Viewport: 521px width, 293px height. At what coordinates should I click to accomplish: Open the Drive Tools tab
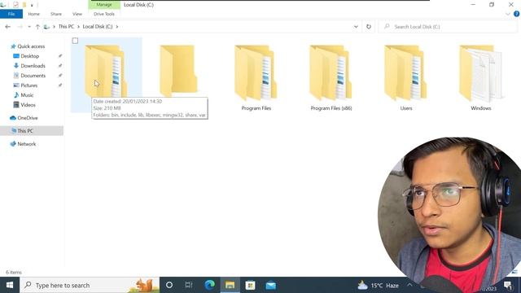[x=104, y=14]
